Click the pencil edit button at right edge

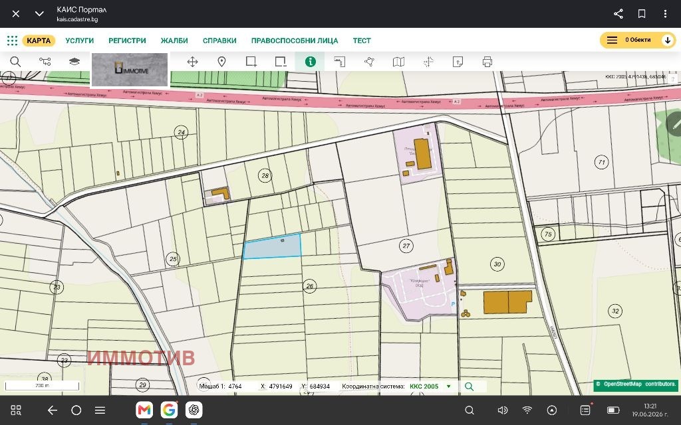674,124
